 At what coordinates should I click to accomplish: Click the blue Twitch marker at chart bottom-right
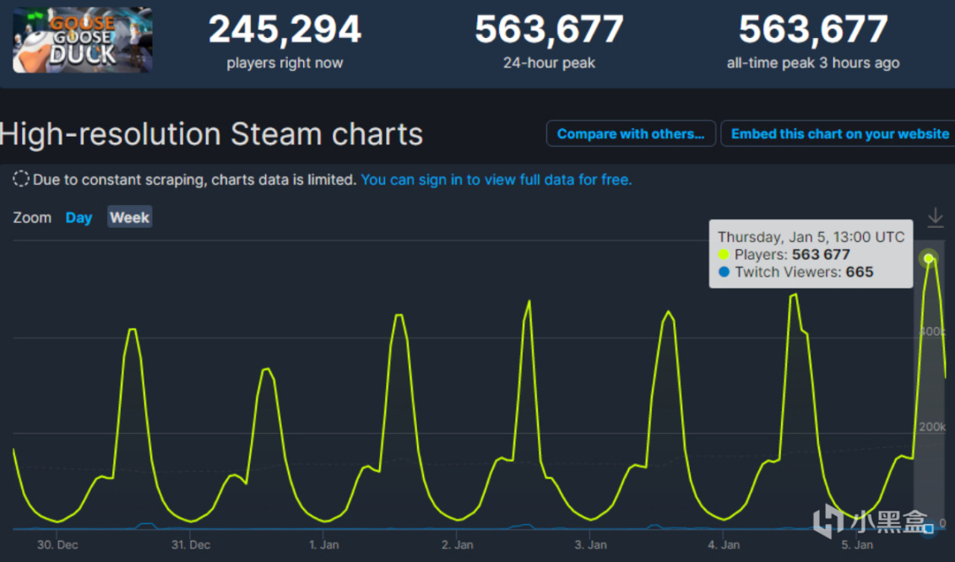tap(929, 529)
